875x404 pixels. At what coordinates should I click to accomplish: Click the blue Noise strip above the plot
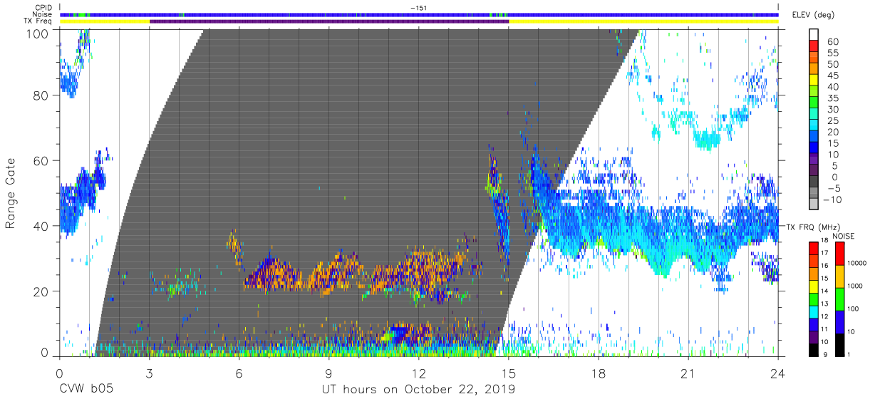pos(419,14)
